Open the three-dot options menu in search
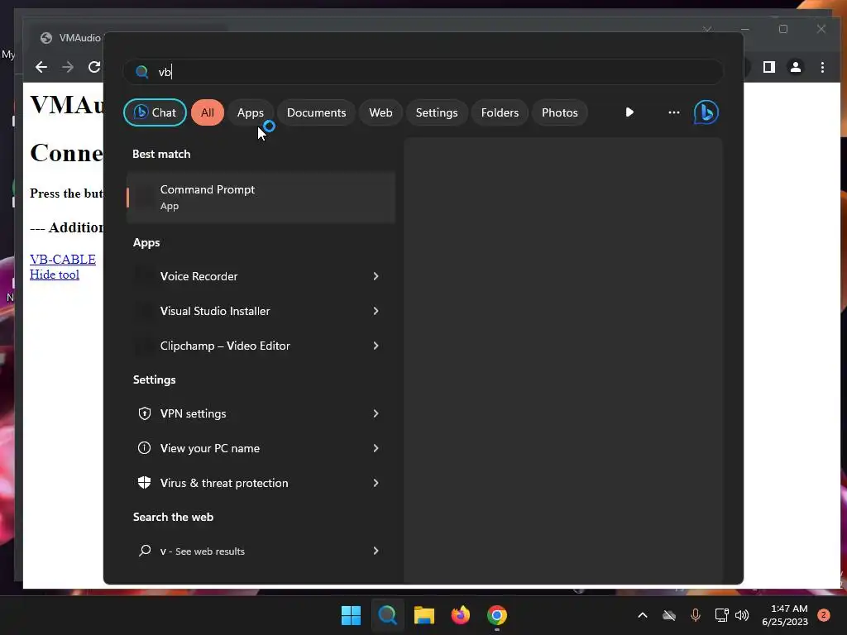 coord(673,112)
